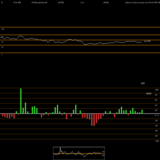Click the RSI axis label 100
160x160 pixels.
(x=3, y=29)
